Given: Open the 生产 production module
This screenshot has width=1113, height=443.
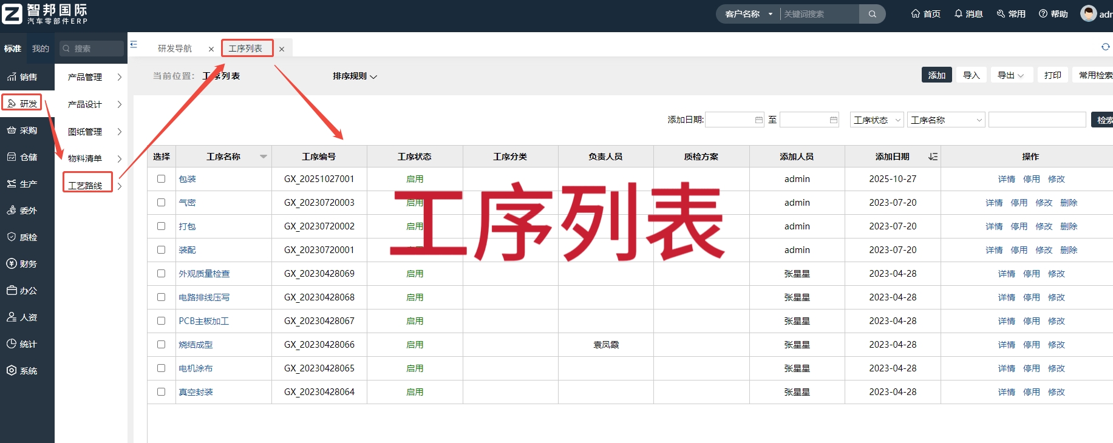Looking at the screenshot, I should [22, 184].
